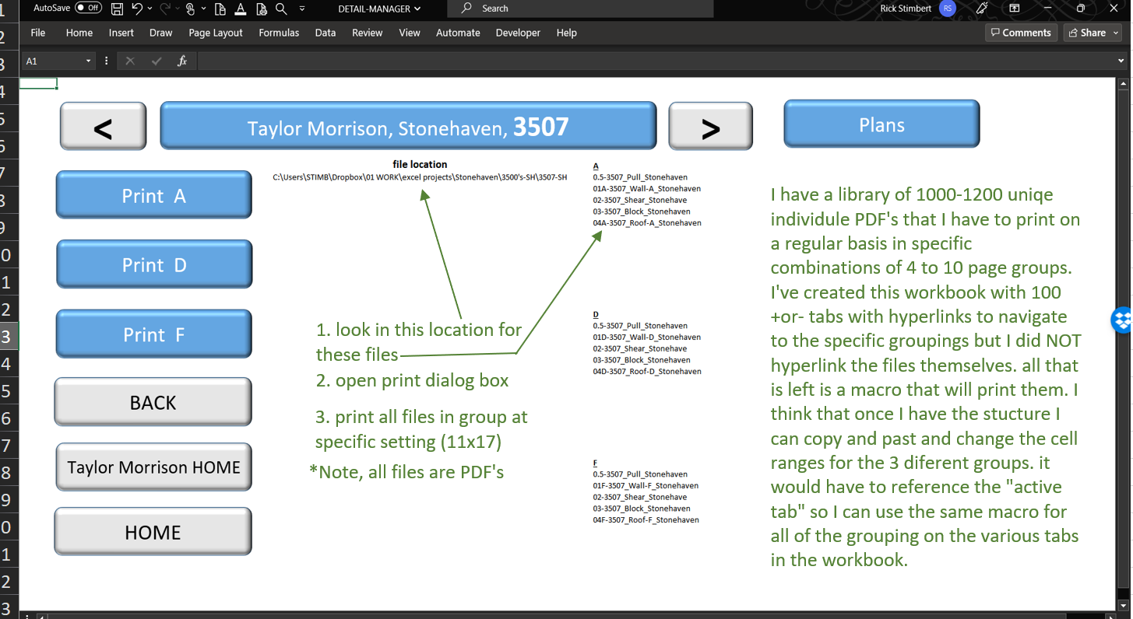This screenshot has height=619, width=1133.
Task: Click the Font Color 'A' icon
Action: (x=241, y=9)
